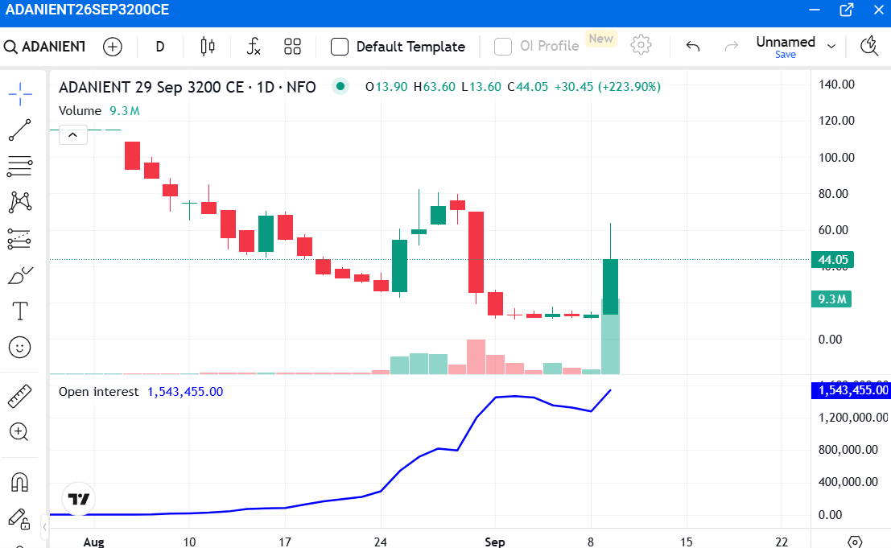The image size is (891, 548).
Task: Open the D time interval selector
Action: tap(160, 47)
